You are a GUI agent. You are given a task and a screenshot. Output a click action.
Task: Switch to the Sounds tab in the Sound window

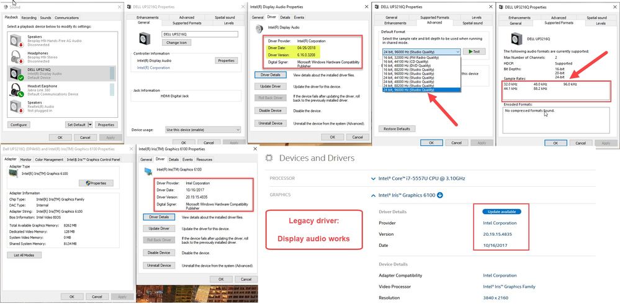point(45,18)
